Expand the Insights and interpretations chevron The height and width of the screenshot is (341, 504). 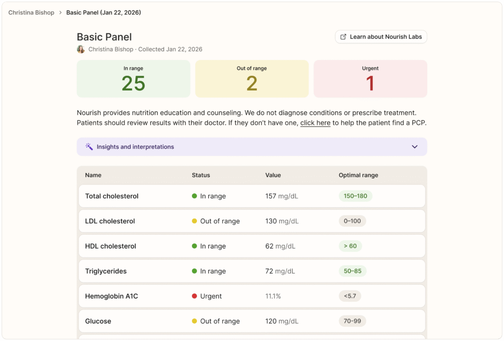414,147
